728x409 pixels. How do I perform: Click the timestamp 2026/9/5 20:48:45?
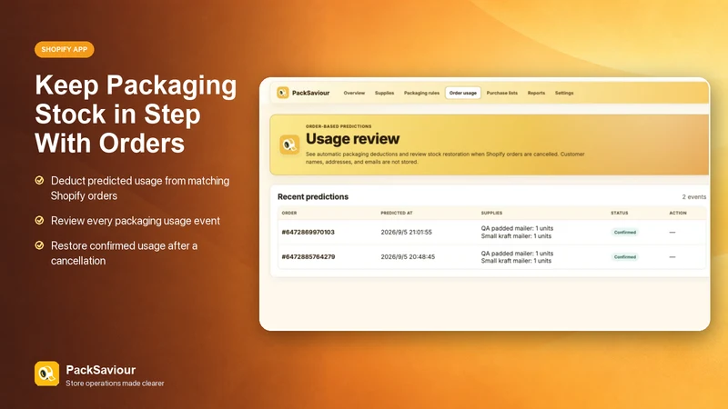tap(408, 257)
